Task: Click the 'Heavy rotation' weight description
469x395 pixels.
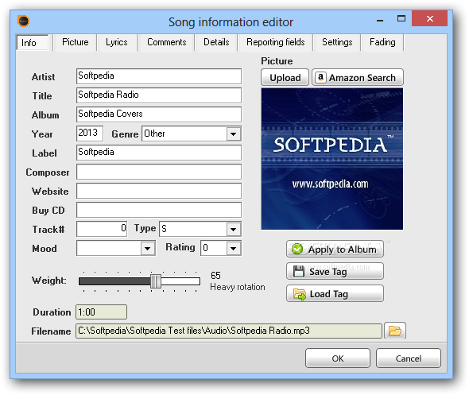Action: [x=238, y=287]
